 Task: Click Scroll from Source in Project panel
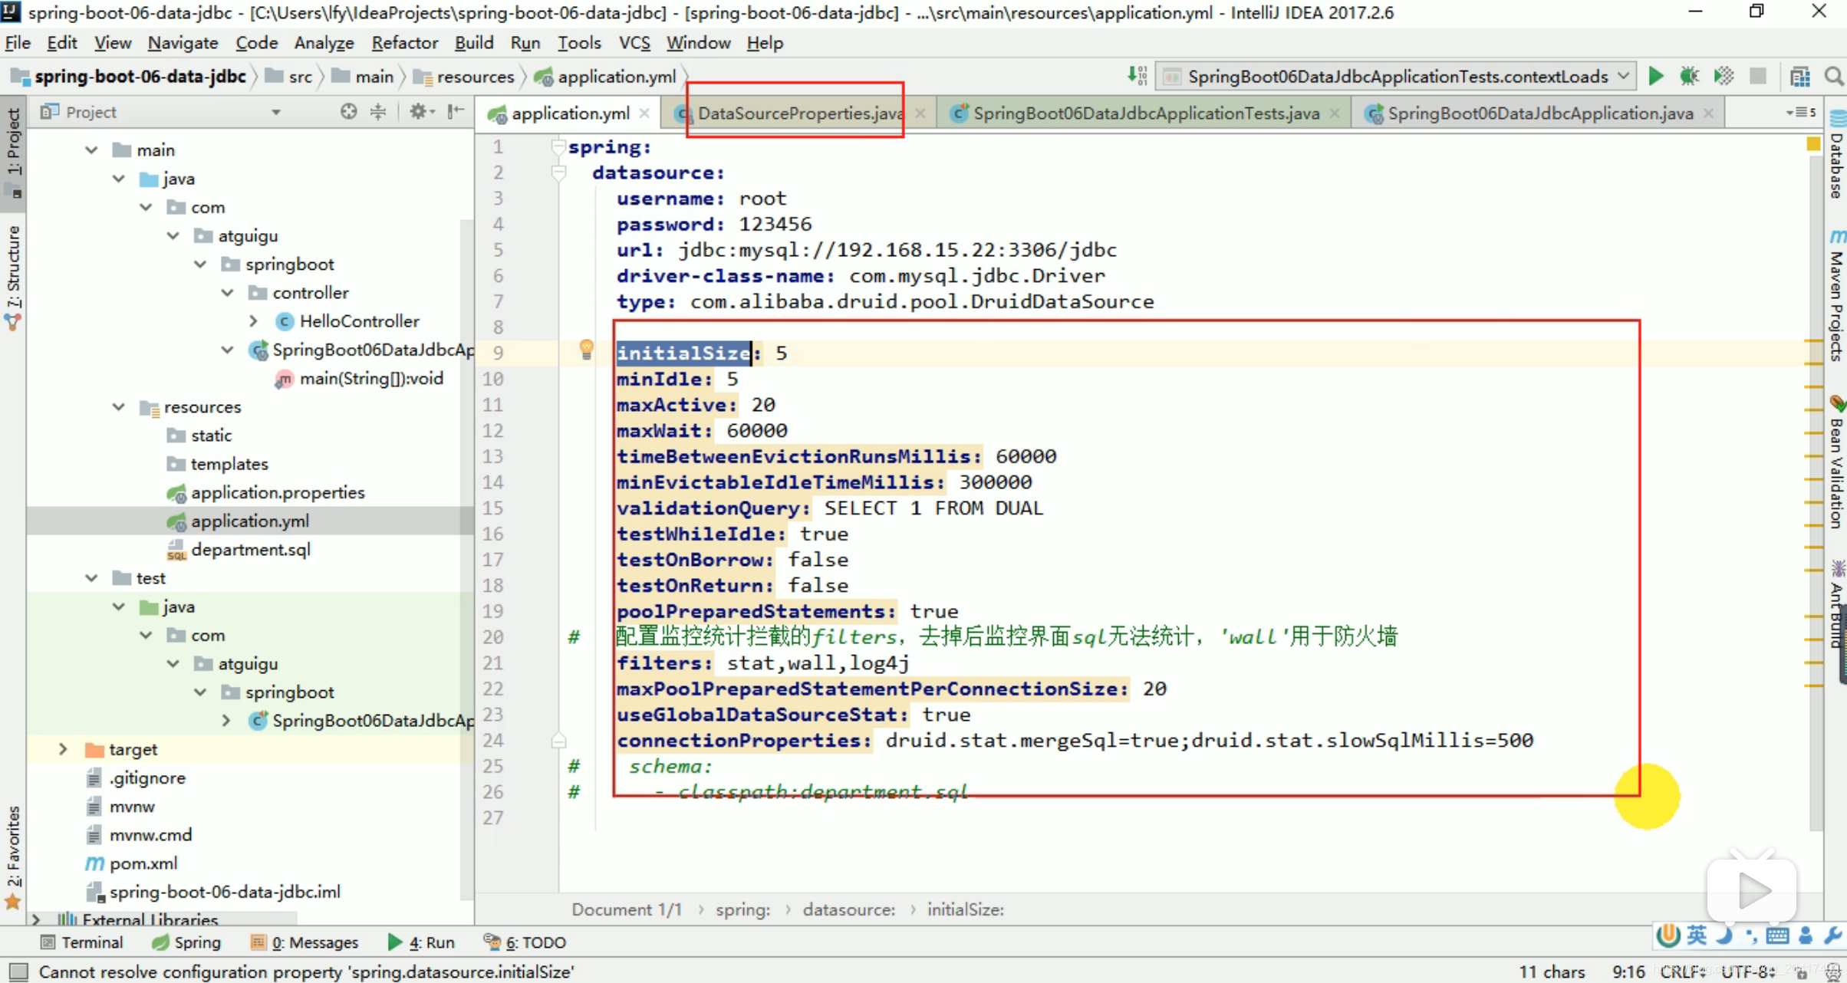point(349,111)
